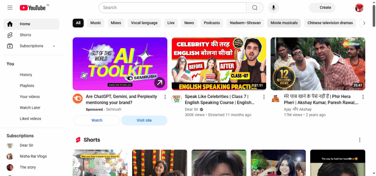Open Phir Hera Pheri video thumbnail
Screen dimensions: 376x176
318,64
